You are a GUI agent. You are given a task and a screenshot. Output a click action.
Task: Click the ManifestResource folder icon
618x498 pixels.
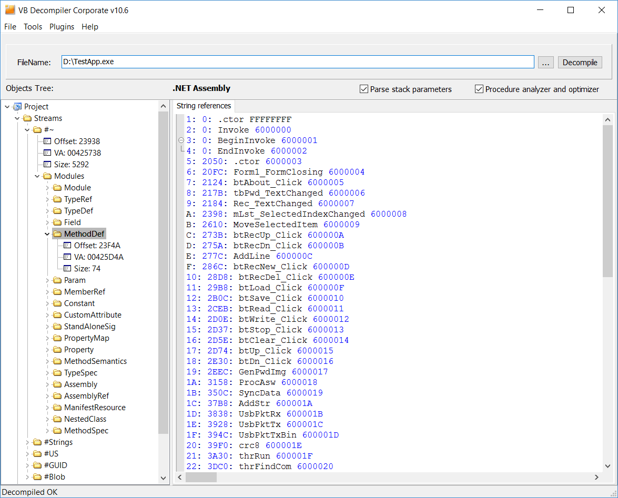coord(57,408)
